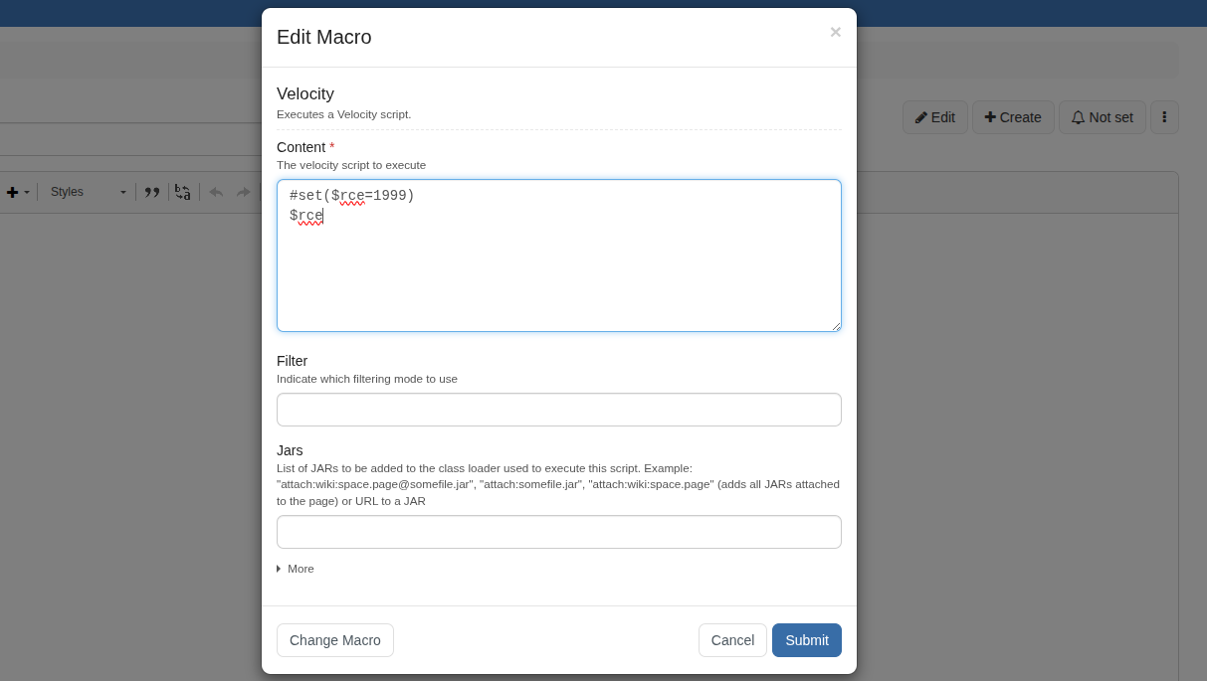The image size is (1207, 681).
Task: Open the Not set notifications button
Action: coord(1103,117)
